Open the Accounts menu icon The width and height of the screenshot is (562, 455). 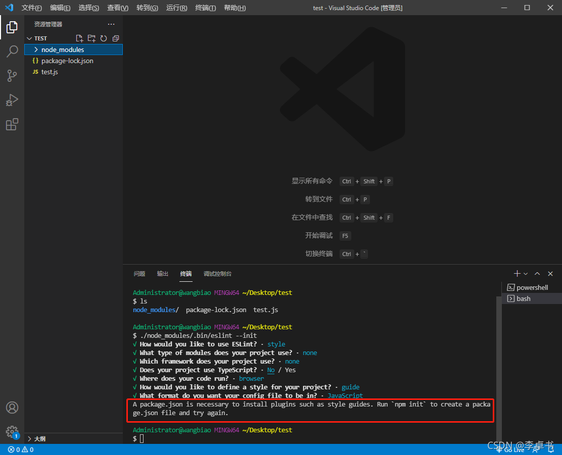[x=12, y=408]
